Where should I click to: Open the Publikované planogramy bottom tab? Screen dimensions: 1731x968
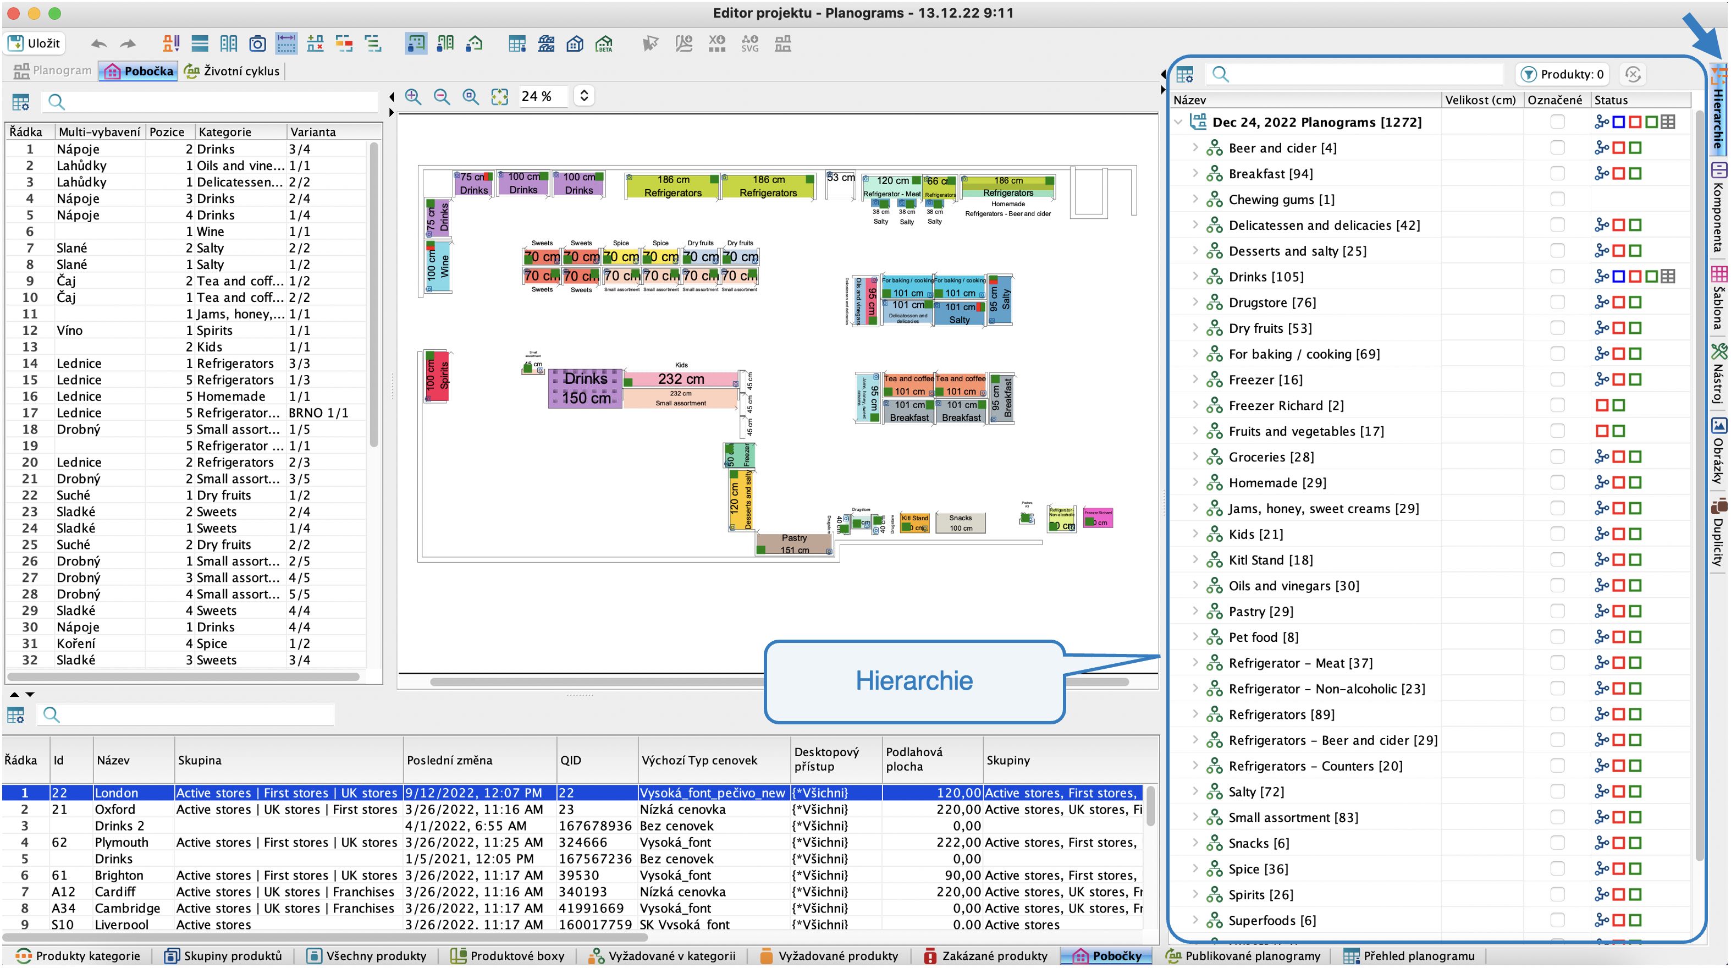[x=1243, y=956]
